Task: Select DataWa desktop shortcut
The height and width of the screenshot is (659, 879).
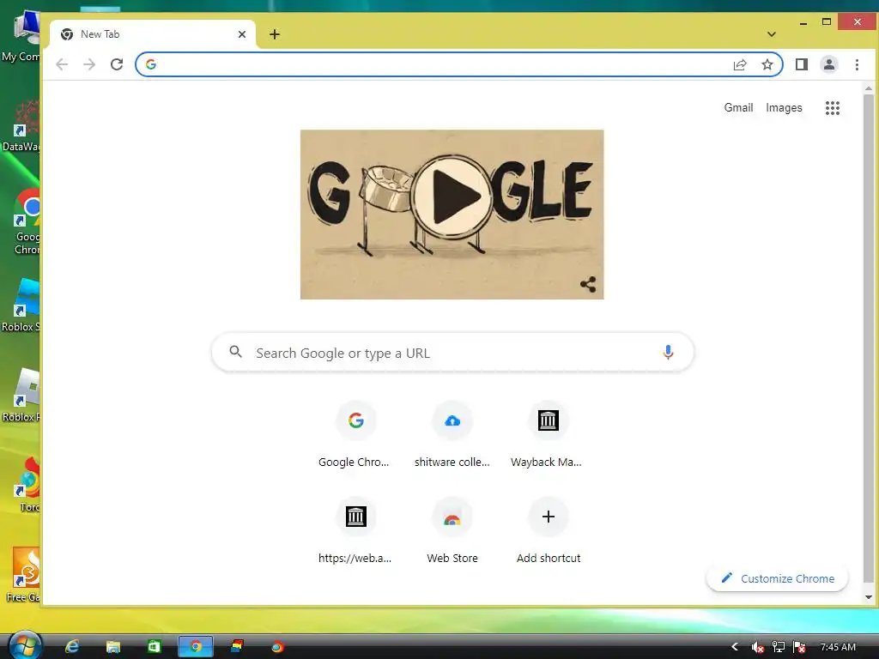Action: [21, 126]
